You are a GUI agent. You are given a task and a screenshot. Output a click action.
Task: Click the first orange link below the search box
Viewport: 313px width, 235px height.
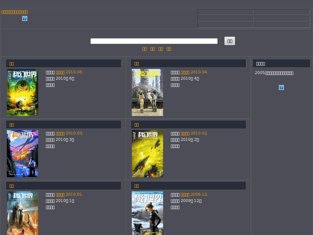[144, 49]
